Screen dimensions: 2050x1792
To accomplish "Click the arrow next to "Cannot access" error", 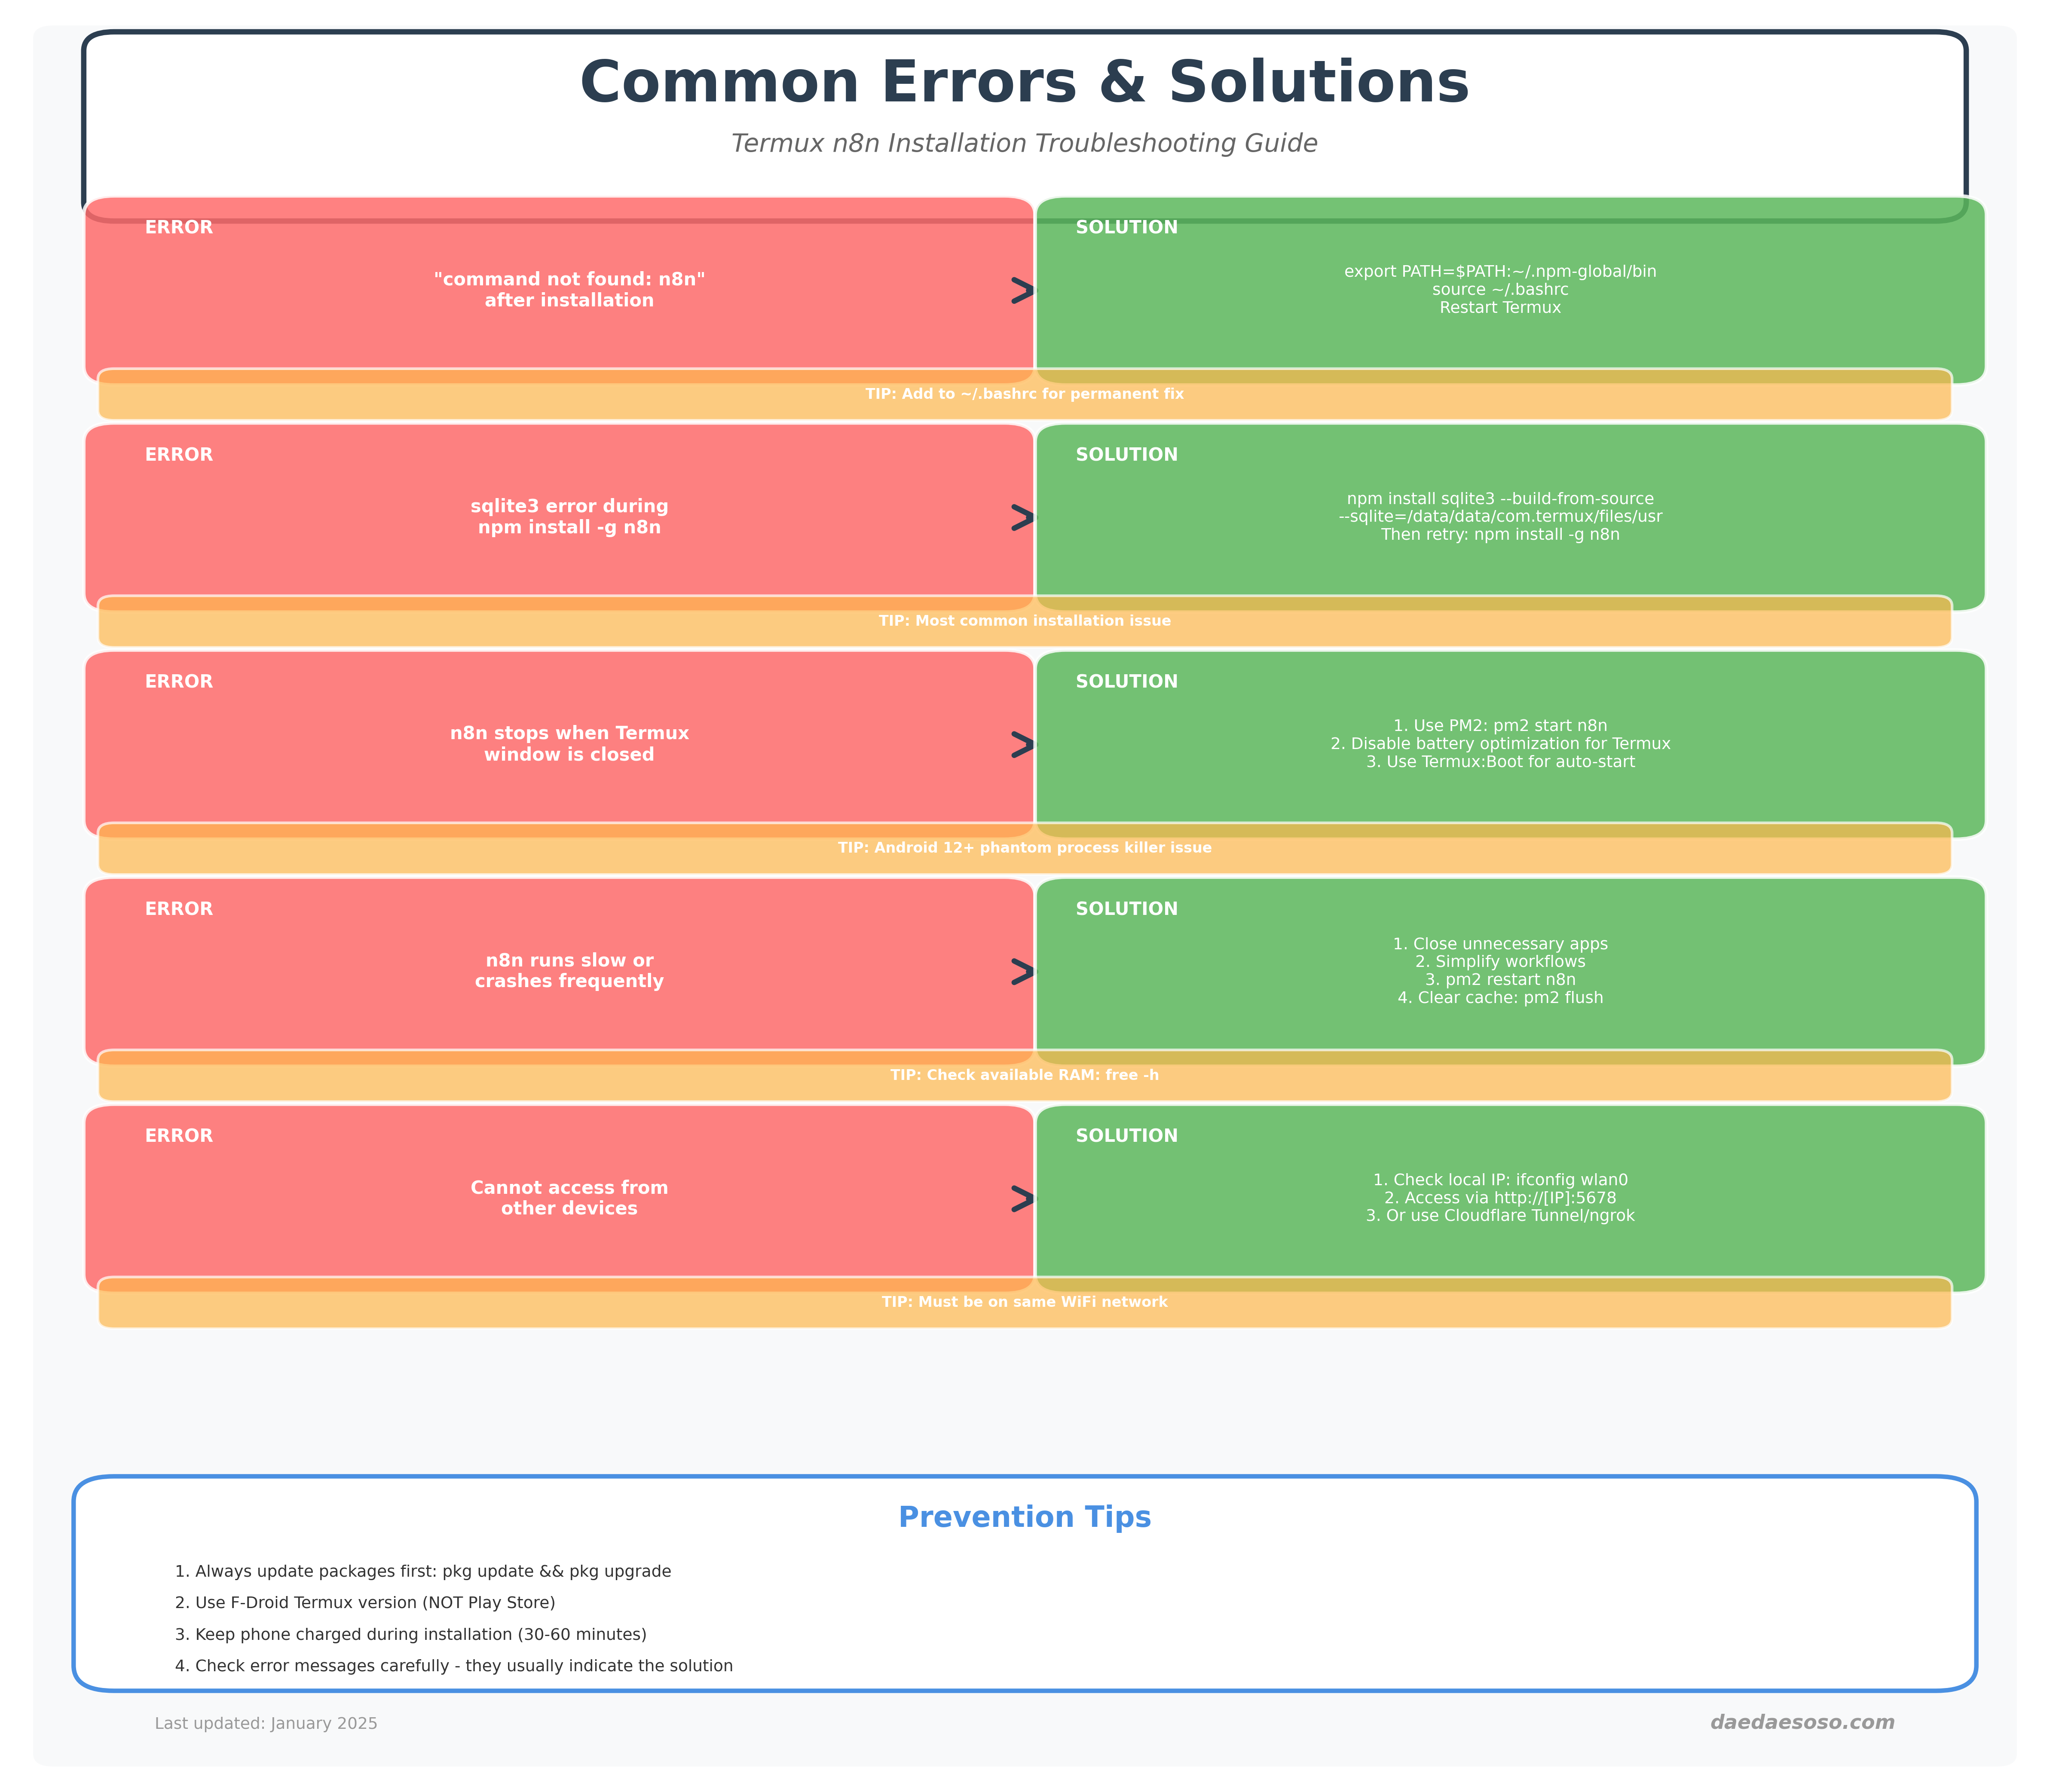I will point(1022,1199).
